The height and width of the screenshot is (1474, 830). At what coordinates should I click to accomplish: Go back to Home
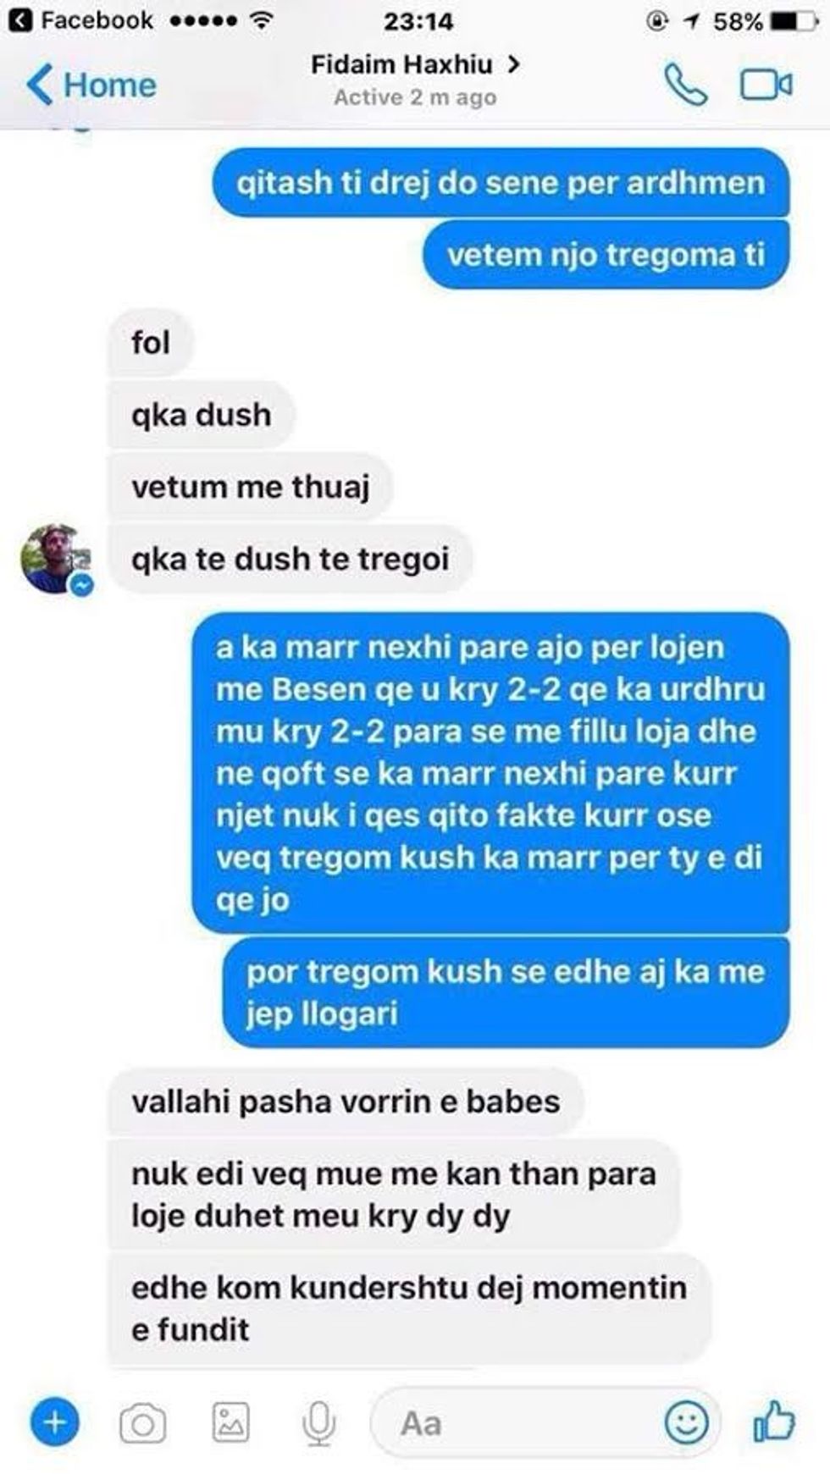click(91, 85)
